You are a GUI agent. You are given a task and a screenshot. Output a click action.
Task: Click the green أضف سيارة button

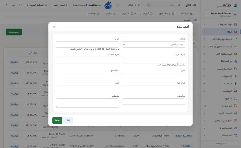(14, 32)
